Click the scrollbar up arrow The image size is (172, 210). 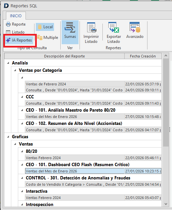166,55
